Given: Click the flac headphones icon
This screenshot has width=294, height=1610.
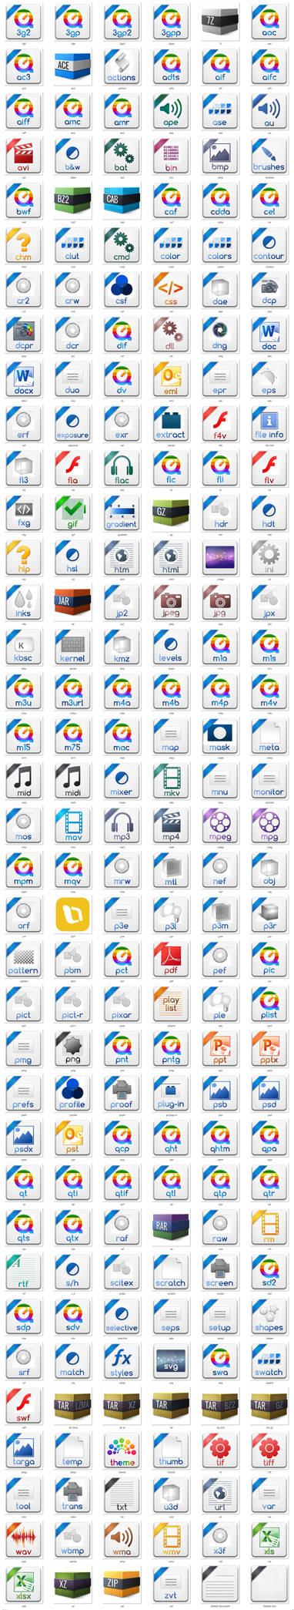Looking at the screenshot, I should click(122, 469).
